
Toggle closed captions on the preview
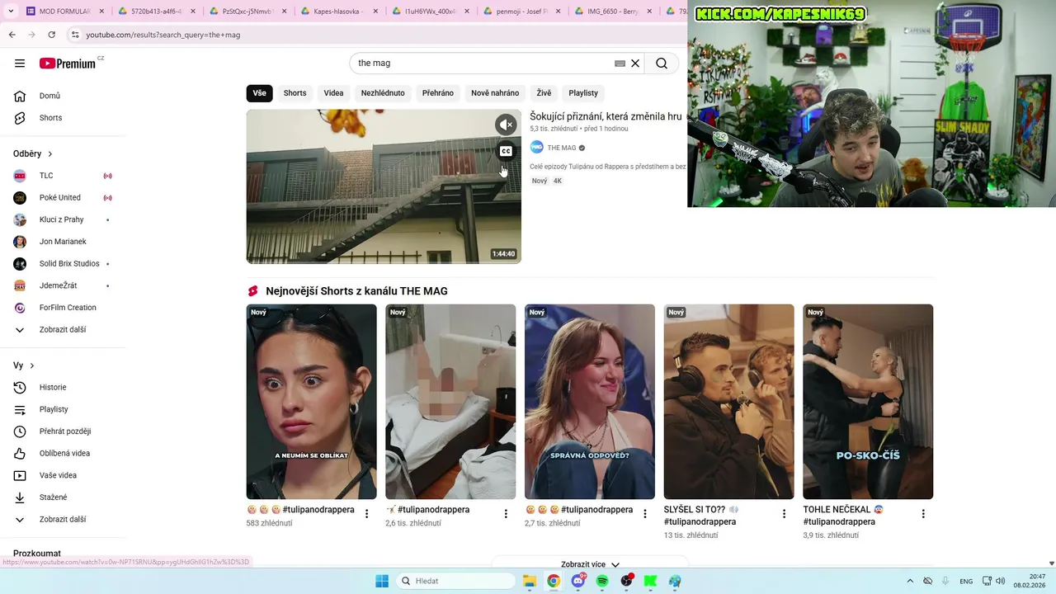[506, 151]
